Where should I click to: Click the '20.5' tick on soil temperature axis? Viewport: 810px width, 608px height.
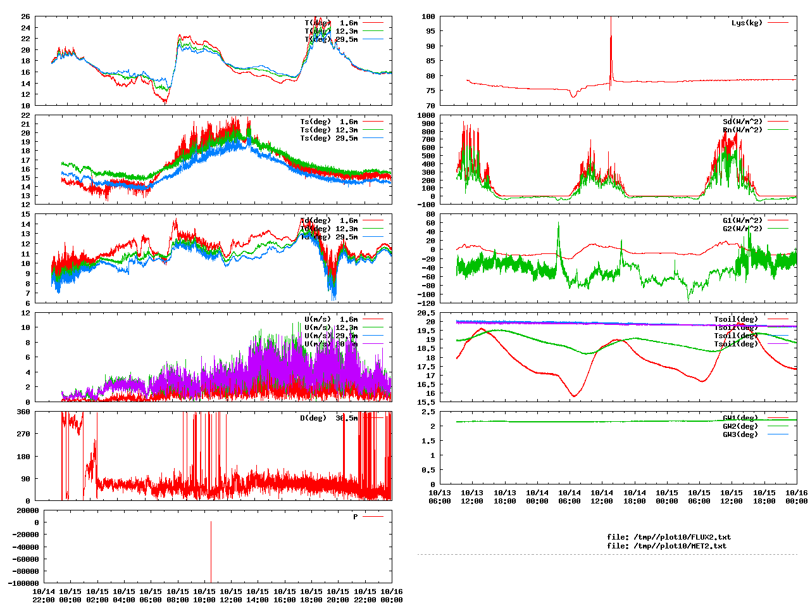[x=426, y=313]
